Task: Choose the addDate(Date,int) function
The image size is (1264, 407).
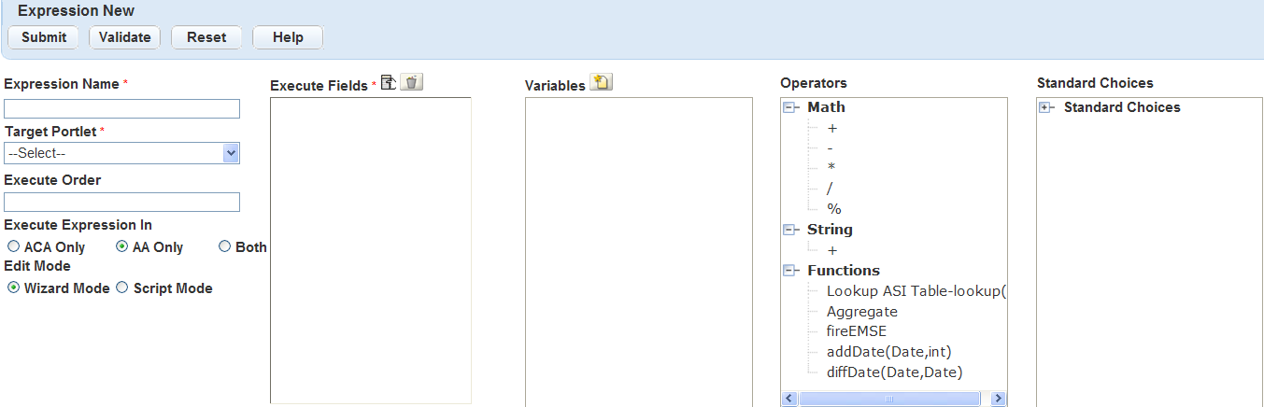Action: point(888,352)
